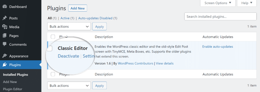Image resolution: width=260 pixels, height=92 pixels.
Task: Click the bottom Automatic Updates column footer
Action: 218,74
